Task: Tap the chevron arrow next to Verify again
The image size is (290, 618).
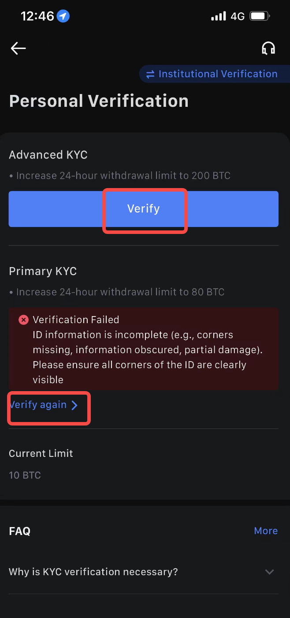Action: click(74, 405)
